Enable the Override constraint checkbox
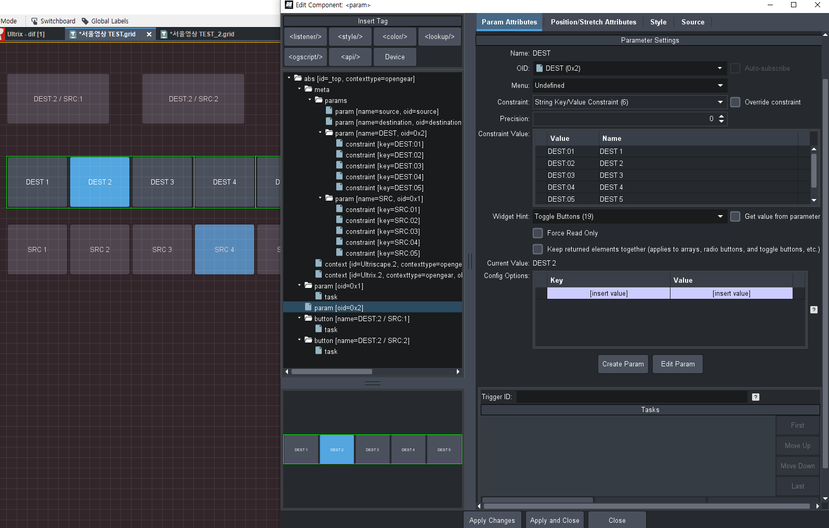This screenshot has height=528, width=829. click(x=735, y=102)
